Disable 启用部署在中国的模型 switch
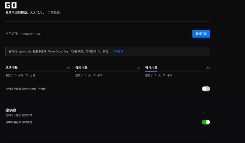Screen dimensions: 245x143 [x=206, y=122]
